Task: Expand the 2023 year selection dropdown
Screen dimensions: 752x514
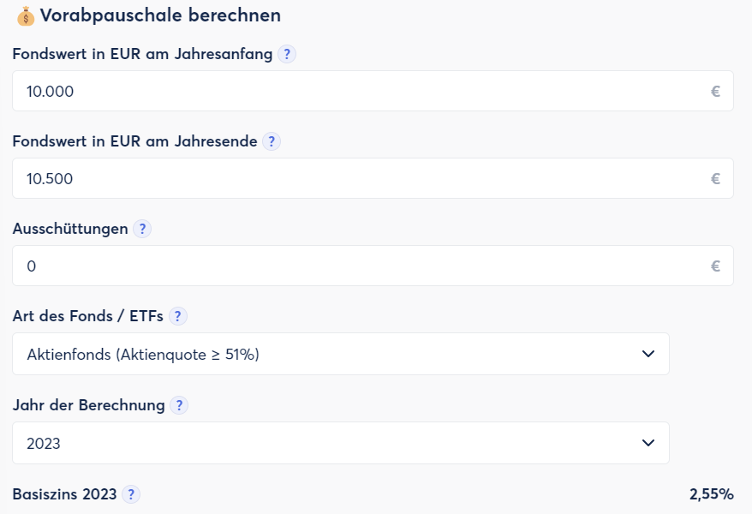Action: 340,443
